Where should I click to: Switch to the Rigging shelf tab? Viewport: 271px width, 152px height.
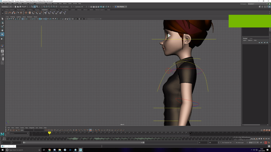point(37,10)
